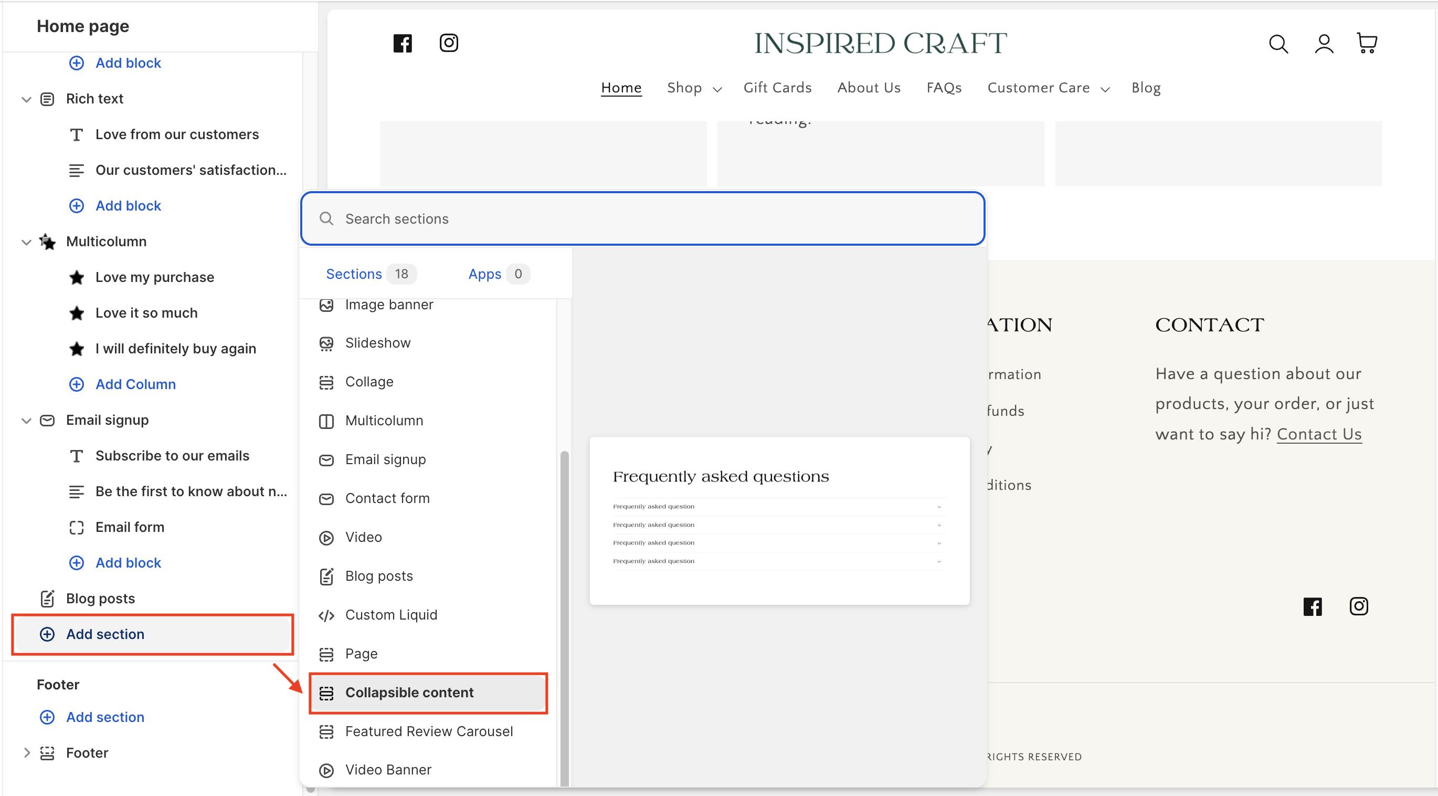
Task: Collapse the Multicolumn section
Action: [x=26, y=242]
